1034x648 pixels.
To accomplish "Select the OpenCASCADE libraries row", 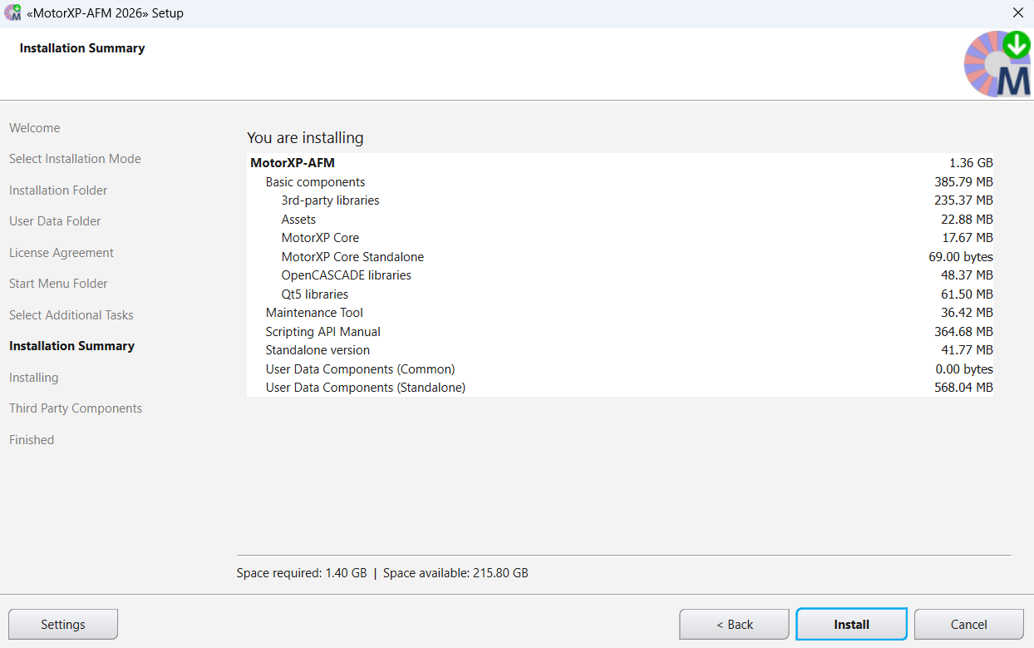I will click(x=346, y=275).
